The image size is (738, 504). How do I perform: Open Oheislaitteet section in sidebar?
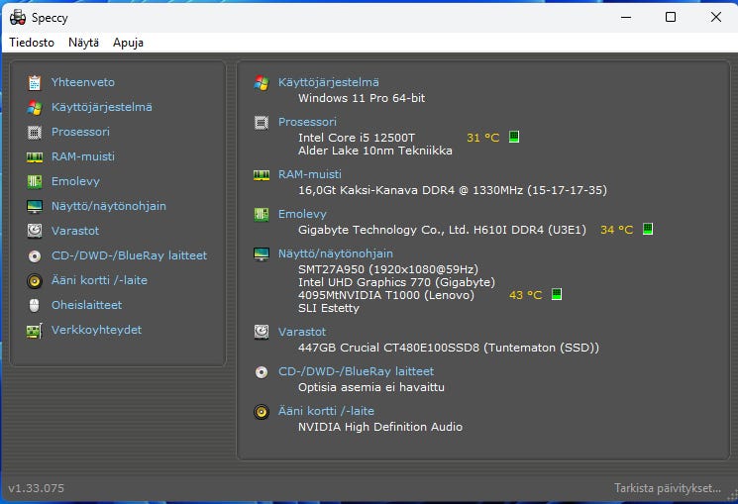point(86,305)
